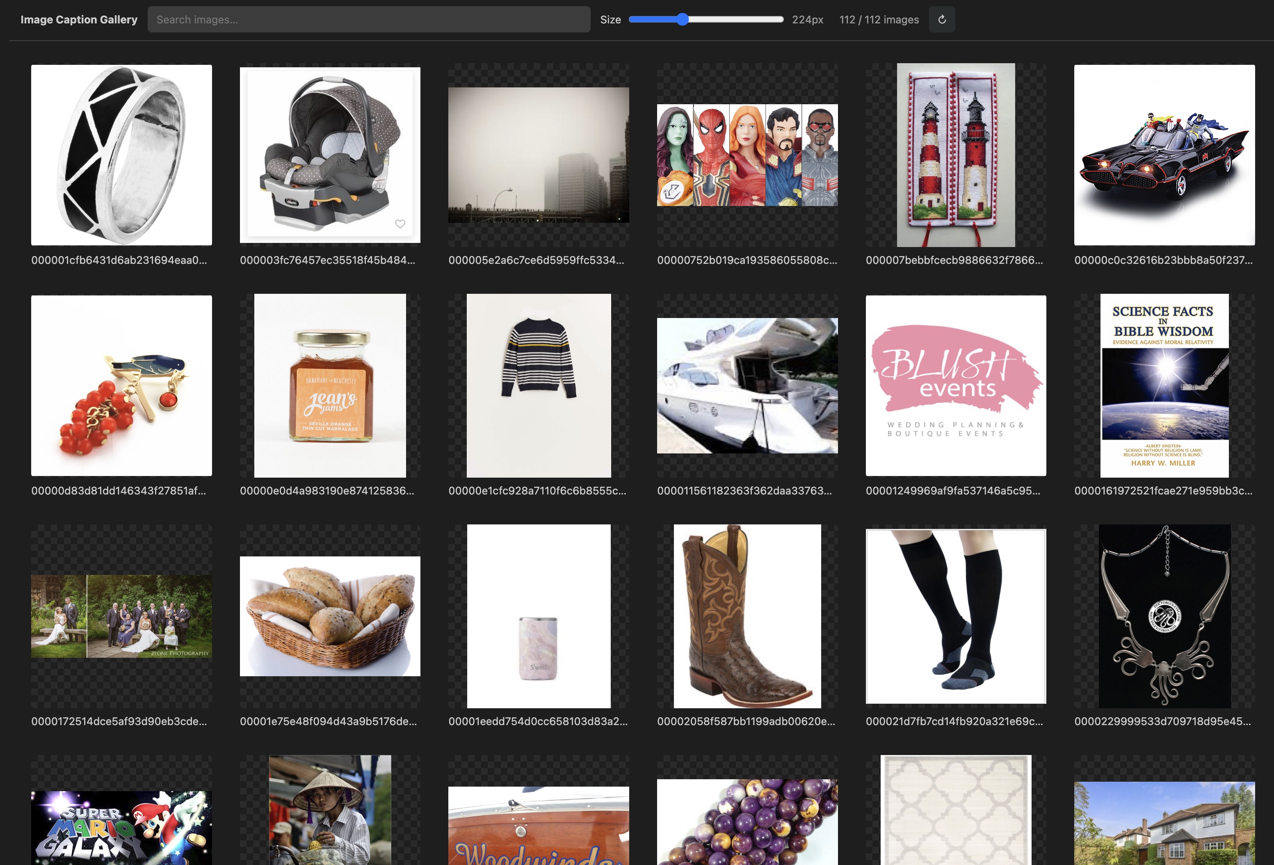Open the superhero action figures thumbnail
1274x865 pixels.
click(x=747, y=155)
